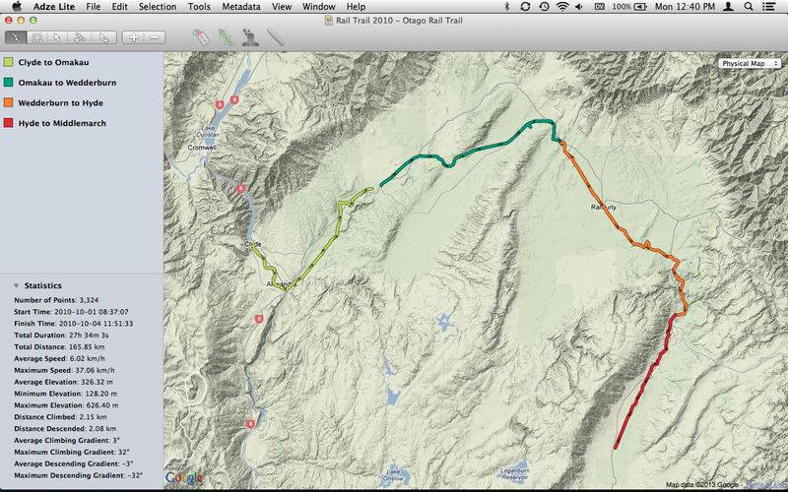Click the Google logo on the map
The height and width of the screenshot is (492, 788).
point(183,476)
